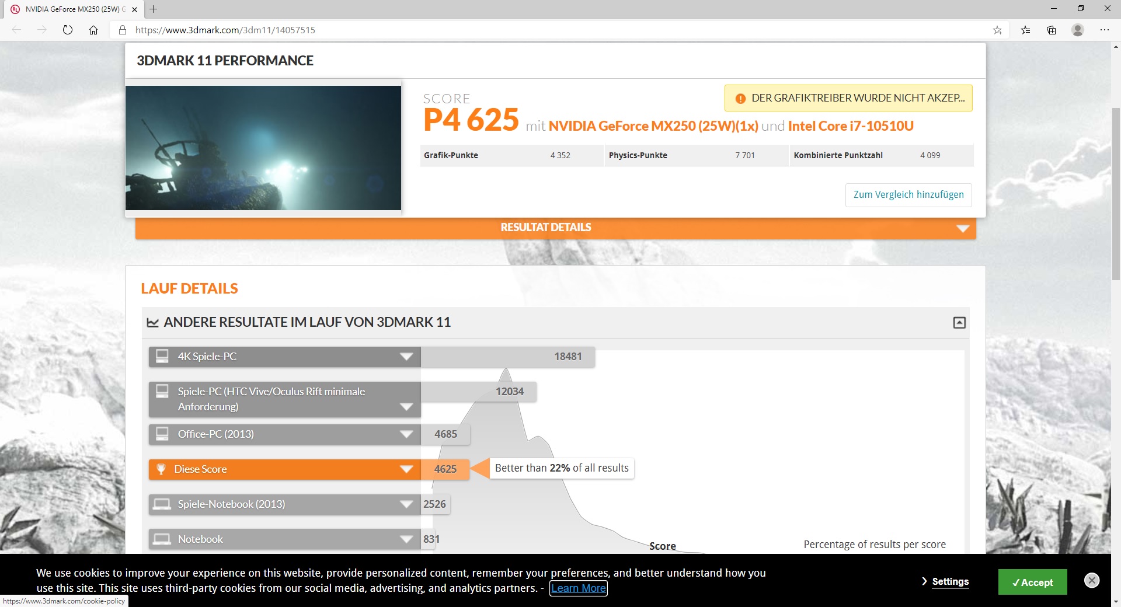Click the browser refresh icon
The image size is (1121, 607).
68,30
